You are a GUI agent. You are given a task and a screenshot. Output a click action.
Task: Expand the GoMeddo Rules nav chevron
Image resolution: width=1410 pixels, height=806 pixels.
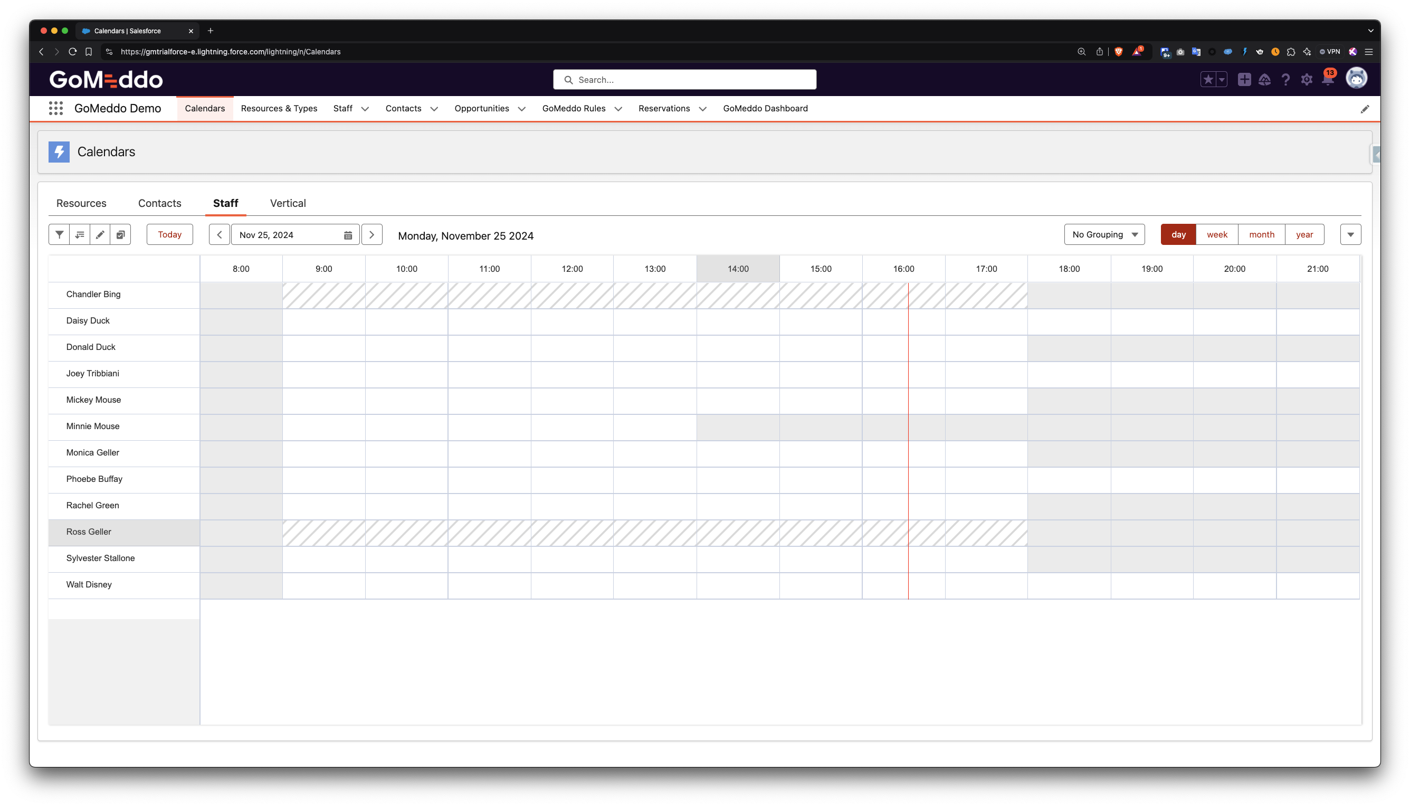click(x=618, y=109)
